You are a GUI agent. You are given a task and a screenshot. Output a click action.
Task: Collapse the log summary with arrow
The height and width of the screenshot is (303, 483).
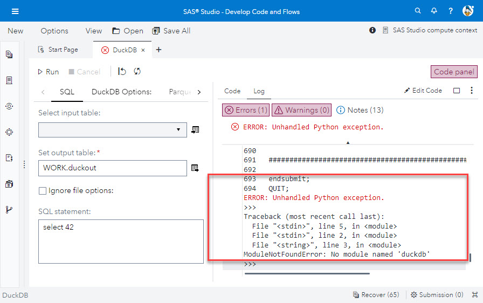coord(348,142)
